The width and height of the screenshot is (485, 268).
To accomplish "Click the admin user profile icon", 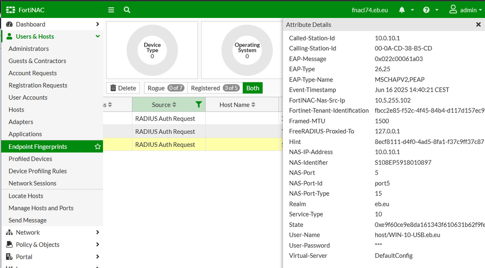I will pos(453,10).
